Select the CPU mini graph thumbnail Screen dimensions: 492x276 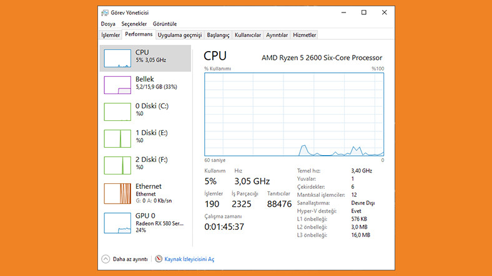tap(117, 58)
